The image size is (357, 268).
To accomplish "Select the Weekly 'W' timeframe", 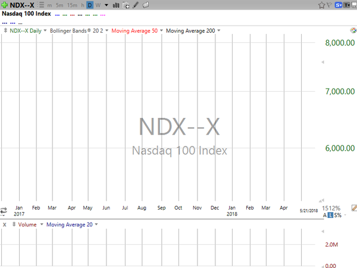I will tap(98, 5).
